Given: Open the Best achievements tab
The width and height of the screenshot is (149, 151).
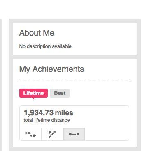Looking at the screenshot, I should tap(60, 93).
